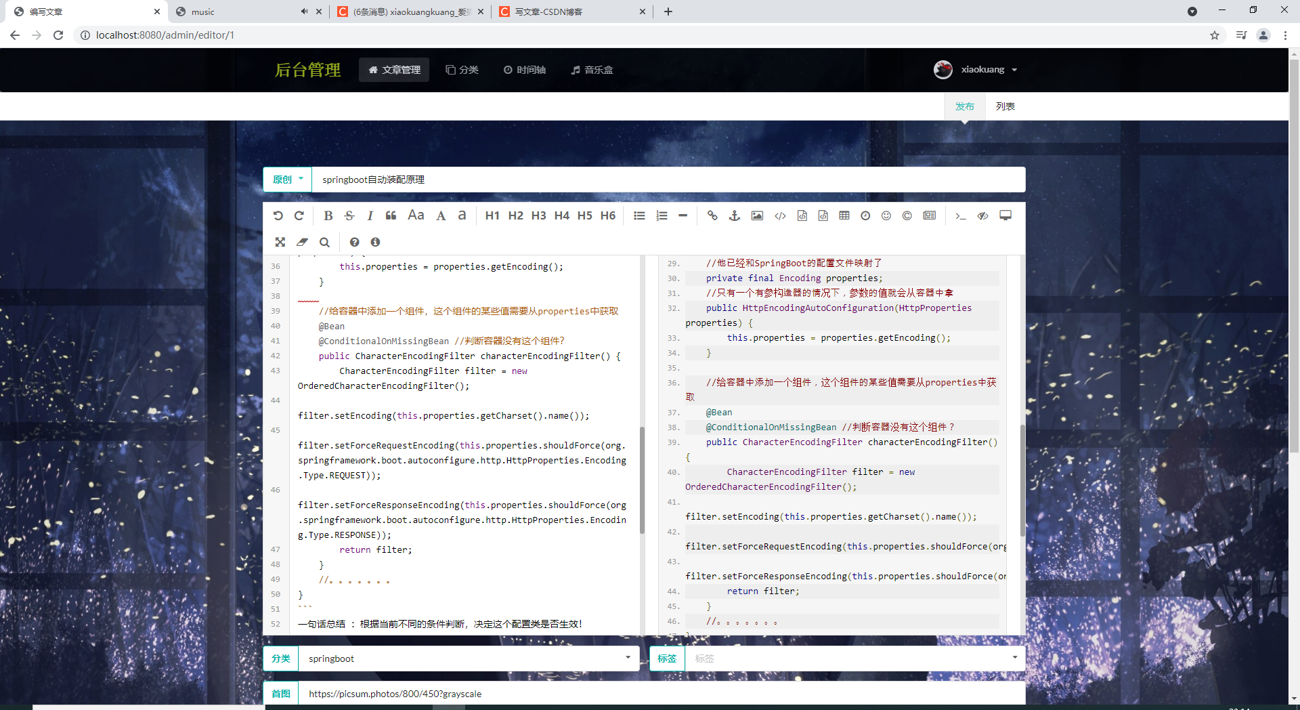The height and width of the screenshot is (710, 1300).
Task: Go to 分类 section
Action: pos(462,70)
